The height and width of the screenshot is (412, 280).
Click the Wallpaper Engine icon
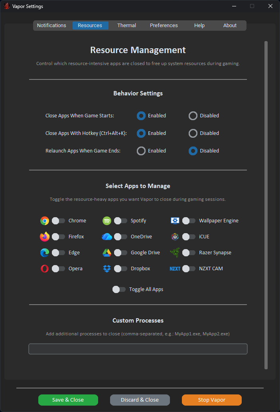tap(174, 220)
